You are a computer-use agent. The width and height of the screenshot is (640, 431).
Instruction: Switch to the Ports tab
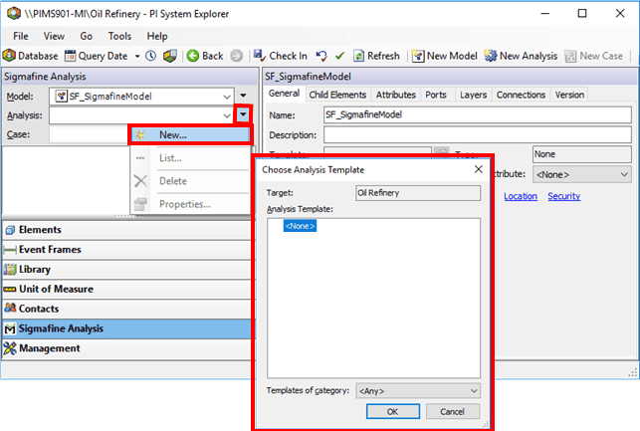pyautogui.click(x=436, y=95)
